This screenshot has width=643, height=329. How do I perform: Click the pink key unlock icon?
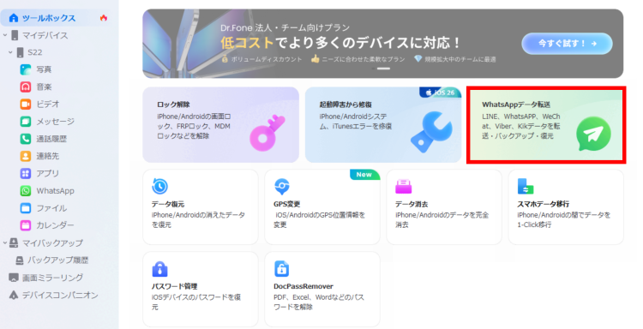(267, 134)
